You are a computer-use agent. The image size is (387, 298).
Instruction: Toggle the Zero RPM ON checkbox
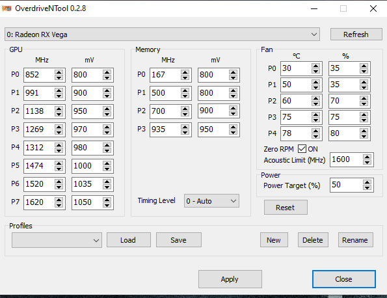(302, 149)
